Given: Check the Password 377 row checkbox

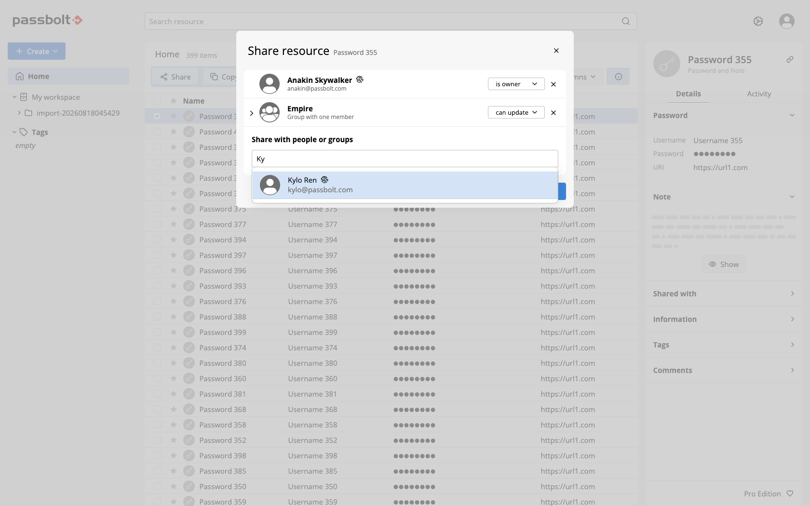Looking at the screenshot, I should click(157, 224).
